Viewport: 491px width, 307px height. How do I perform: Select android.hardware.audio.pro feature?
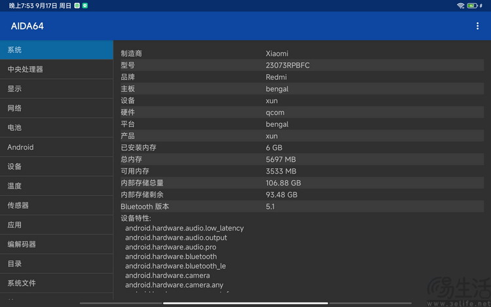[x=171, y=247]
